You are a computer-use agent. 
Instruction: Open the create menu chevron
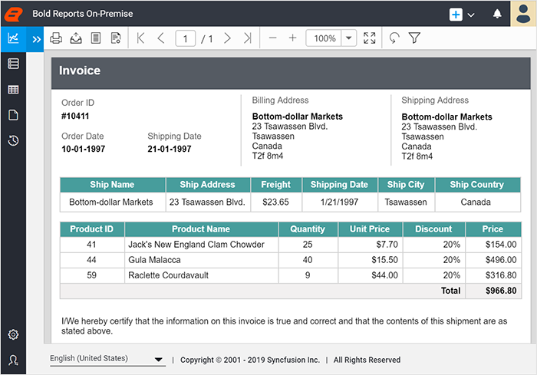coord(471,15)
